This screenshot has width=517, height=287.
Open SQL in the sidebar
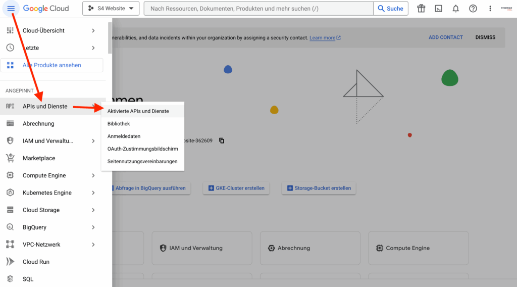point(53,279)
